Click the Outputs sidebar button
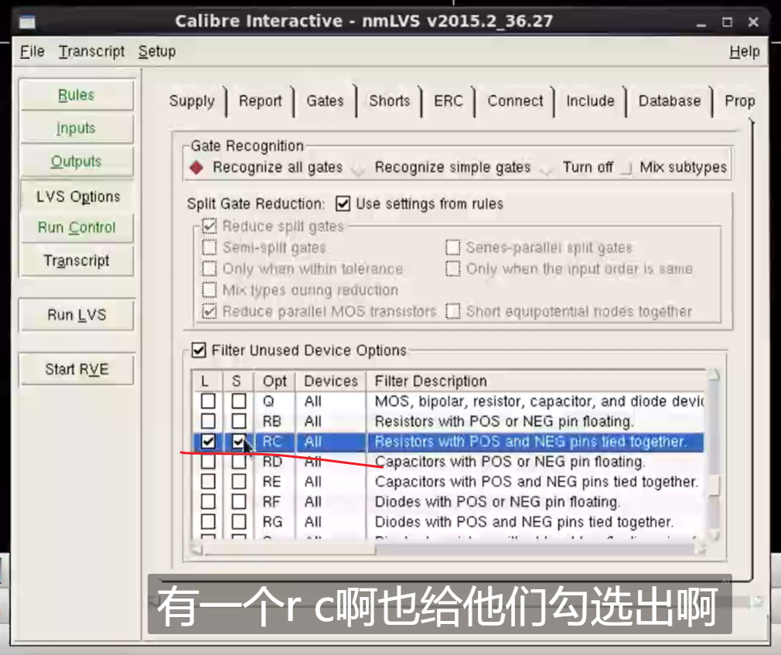Viewport: 781px width, 655px height. (x=77, y=162)
